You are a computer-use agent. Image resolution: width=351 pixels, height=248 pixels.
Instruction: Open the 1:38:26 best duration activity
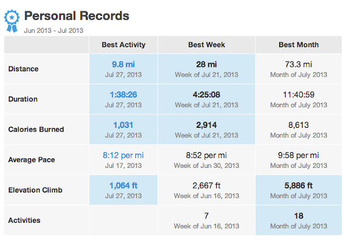(123, 94)
